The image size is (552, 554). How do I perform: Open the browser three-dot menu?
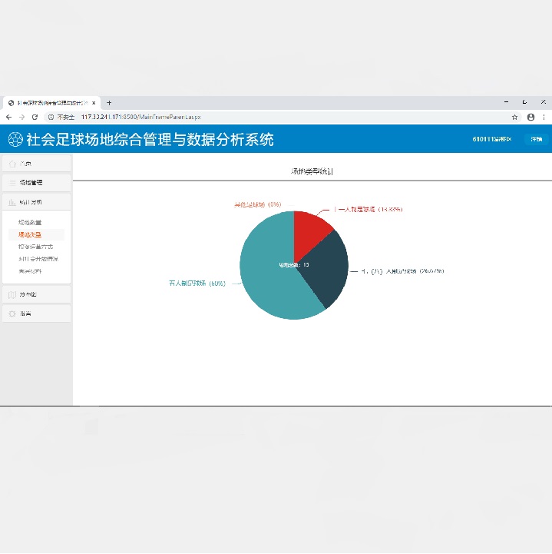pos(544,117)
